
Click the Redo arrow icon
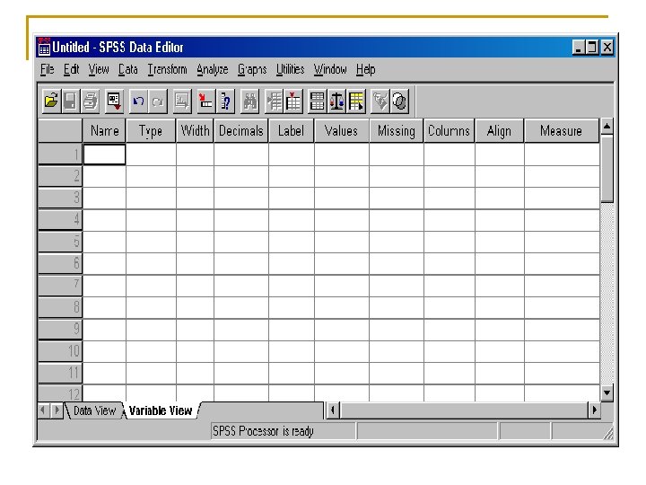[x=158, y=101]
